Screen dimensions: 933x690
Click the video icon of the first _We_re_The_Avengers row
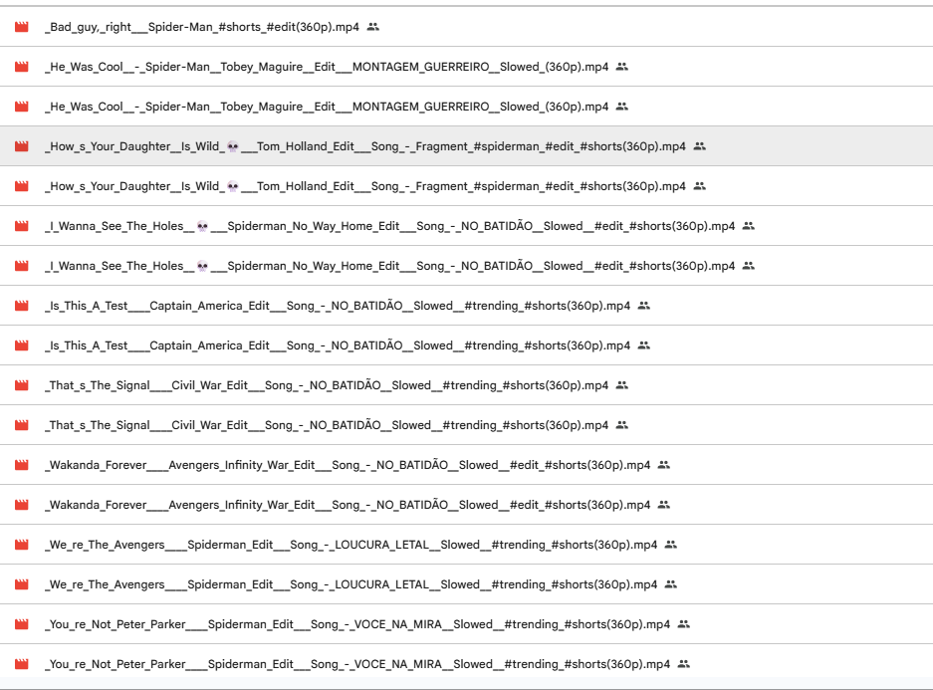pyautogui.click(x=22, y=545)
